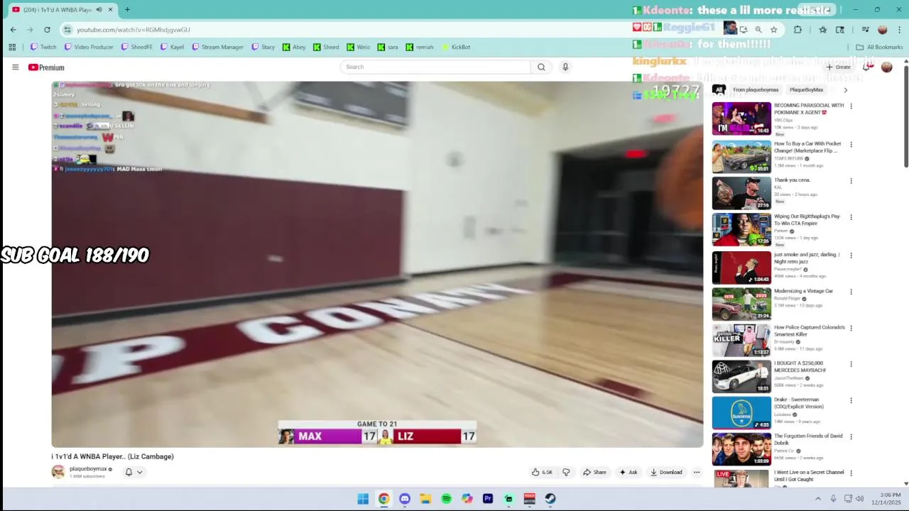This screenshot has height=511, width=909.
Task: Launch Premiere Pro from the taskbar
Action: pyautogui.click(x=488, y=499)
